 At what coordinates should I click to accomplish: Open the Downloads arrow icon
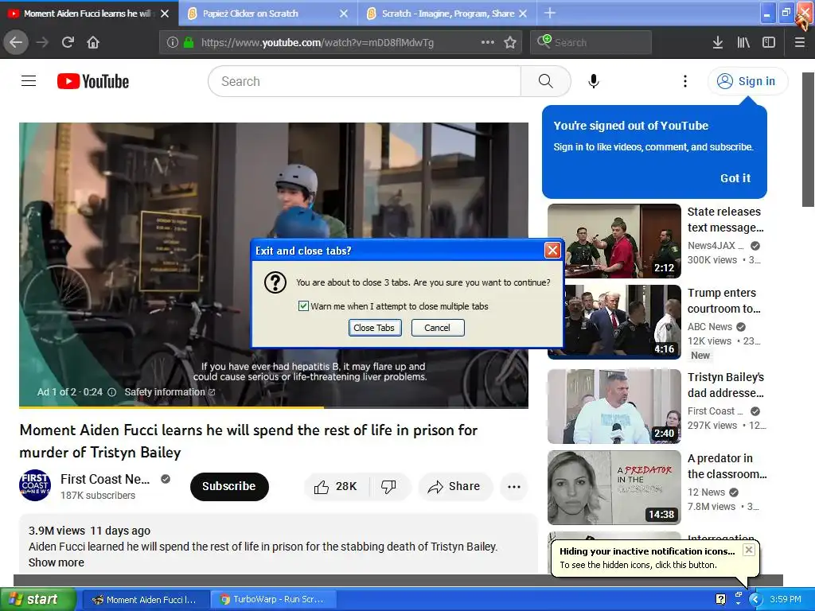coord(718,43)
